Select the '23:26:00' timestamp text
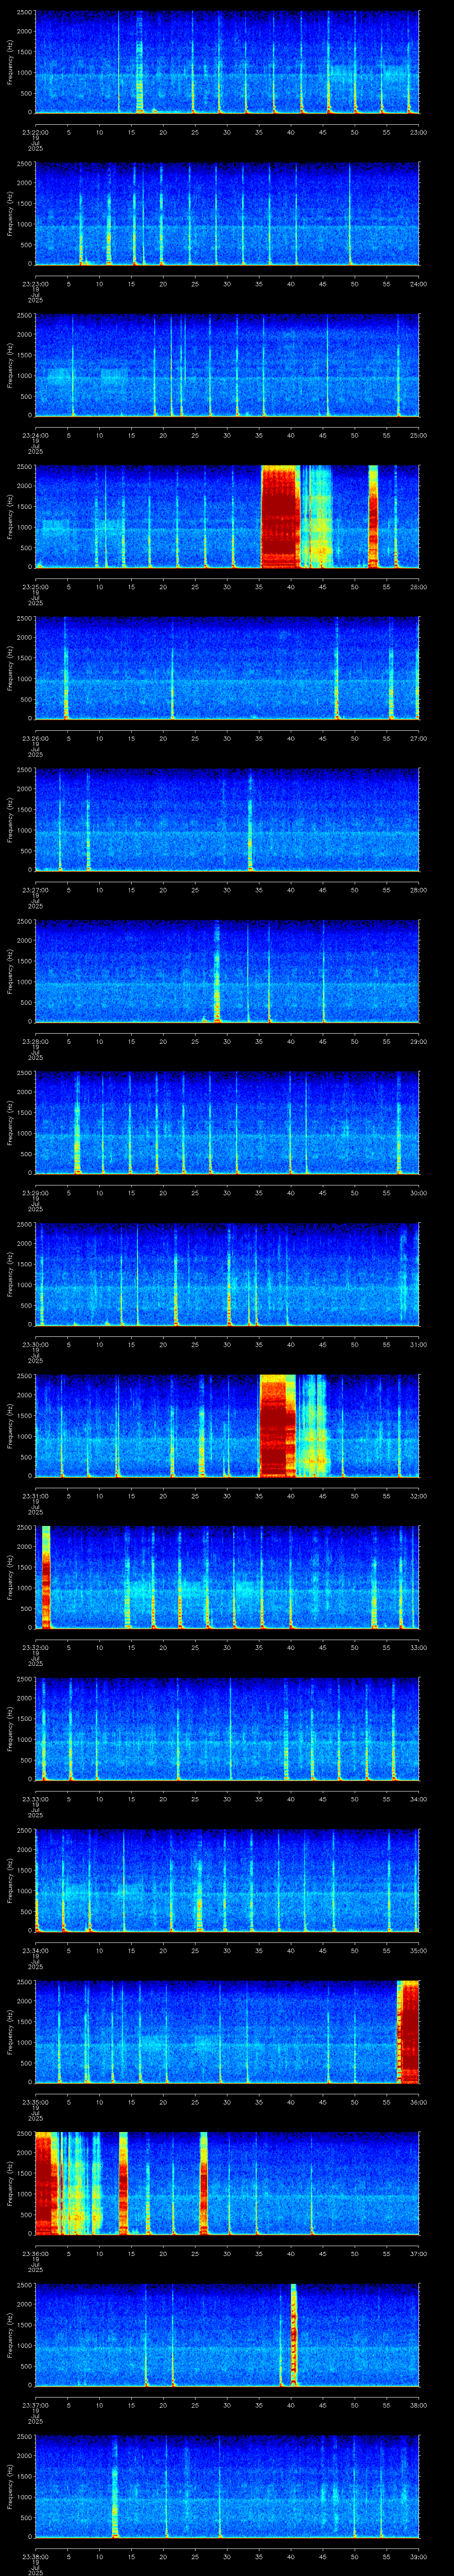The height and width of the screenshot is (2576, 454). [x=35, y=738]
